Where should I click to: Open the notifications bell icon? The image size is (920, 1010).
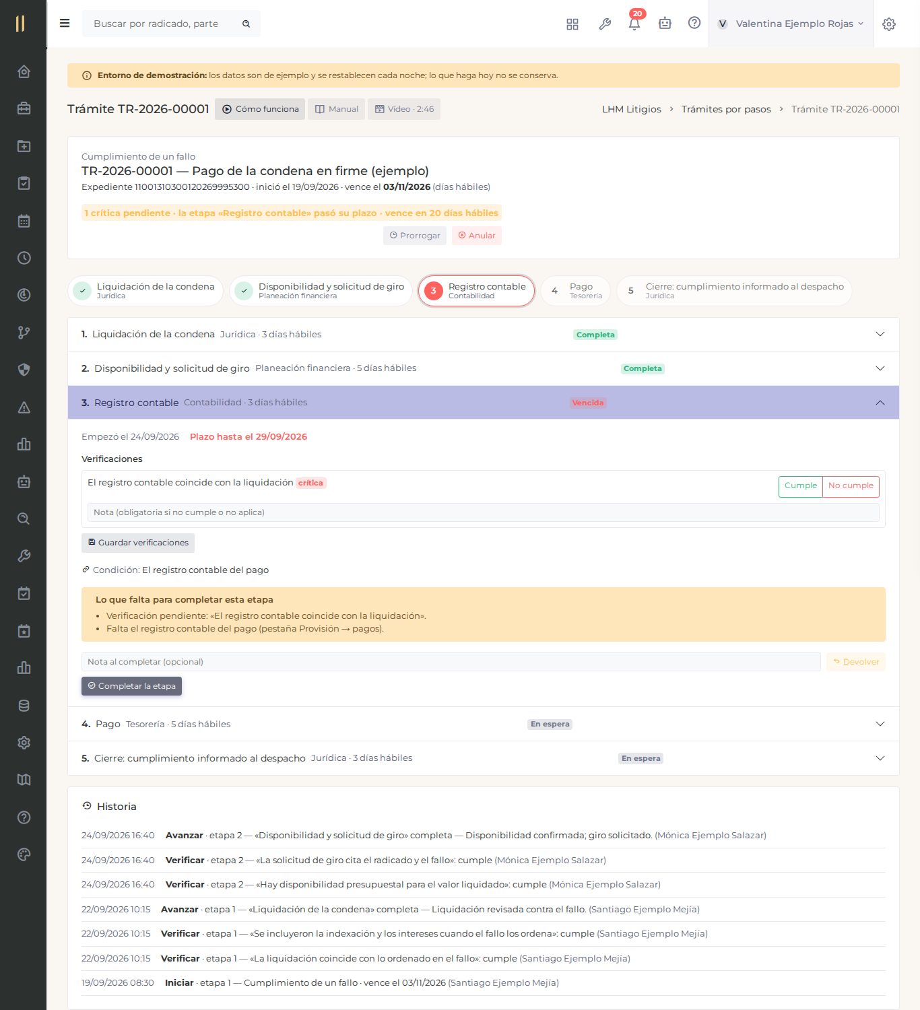click(634, 24)
